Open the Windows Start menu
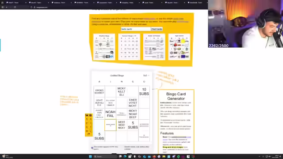Screen dimensions: 283x159 pyautogui.click(x=90, y=156)
